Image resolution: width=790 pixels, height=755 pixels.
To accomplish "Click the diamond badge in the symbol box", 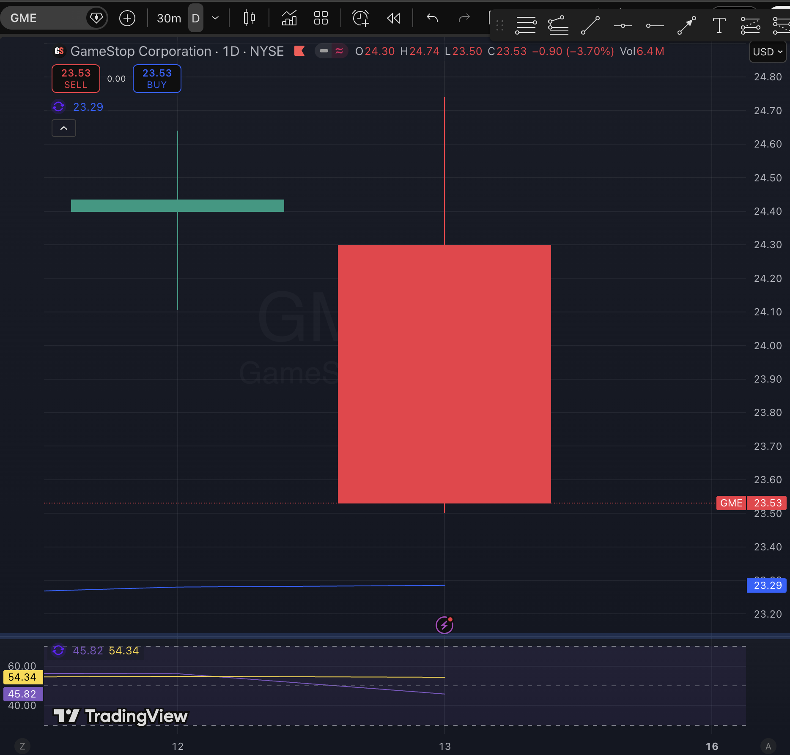I will (x=96, y=18).
